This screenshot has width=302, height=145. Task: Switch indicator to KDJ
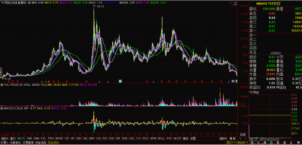coord(132,139)
